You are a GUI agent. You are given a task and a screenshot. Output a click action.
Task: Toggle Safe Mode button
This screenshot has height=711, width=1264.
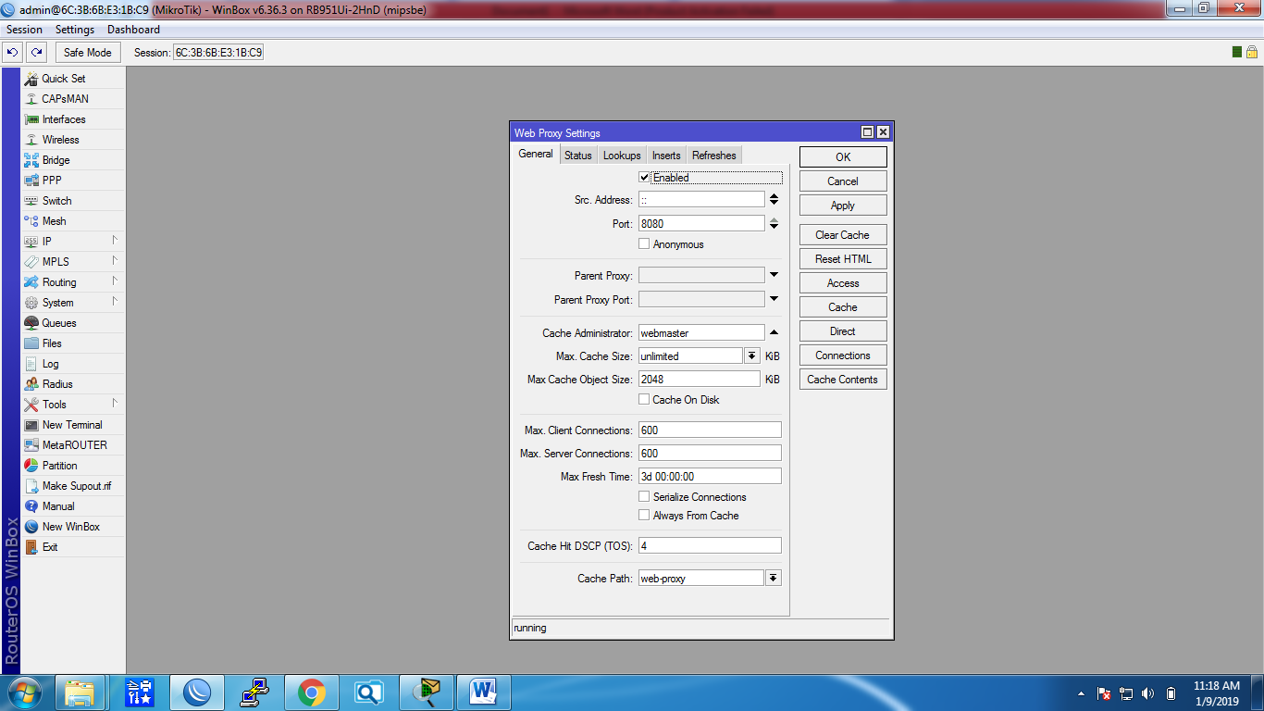[88, 53]
